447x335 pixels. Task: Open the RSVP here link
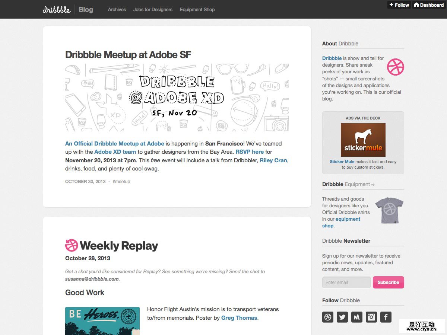coord(250,152)
